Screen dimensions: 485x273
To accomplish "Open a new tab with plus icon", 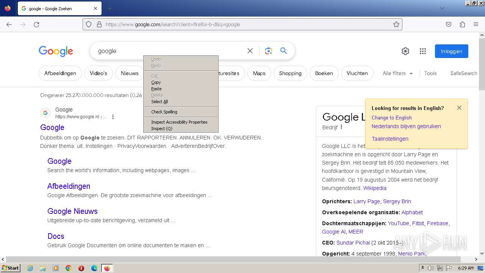I will coord(110,8).
